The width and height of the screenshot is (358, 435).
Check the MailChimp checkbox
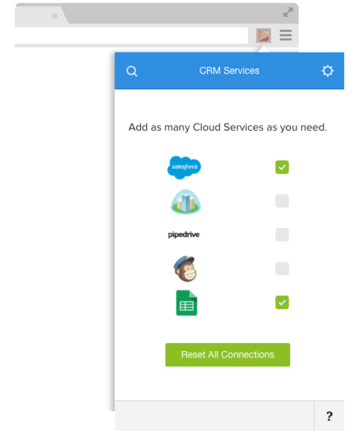point(282,268)
